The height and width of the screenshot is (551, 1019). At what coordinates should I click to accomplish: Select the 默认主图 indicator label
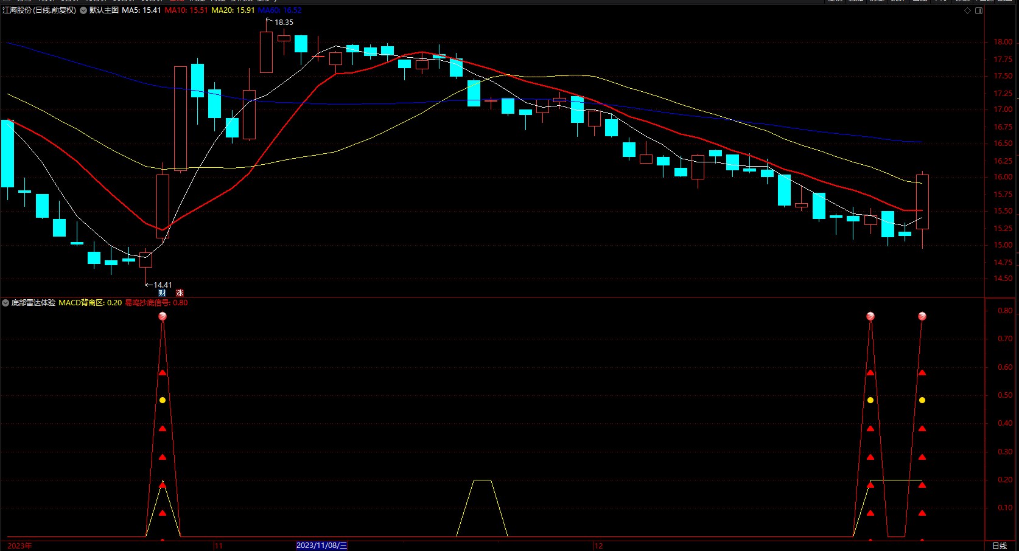(104, 10)
